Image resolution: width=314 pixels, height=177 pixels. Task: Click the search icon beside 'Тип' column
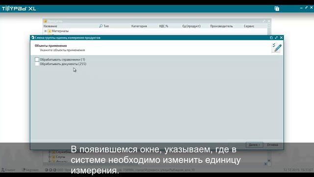click(x=101, y=26)
